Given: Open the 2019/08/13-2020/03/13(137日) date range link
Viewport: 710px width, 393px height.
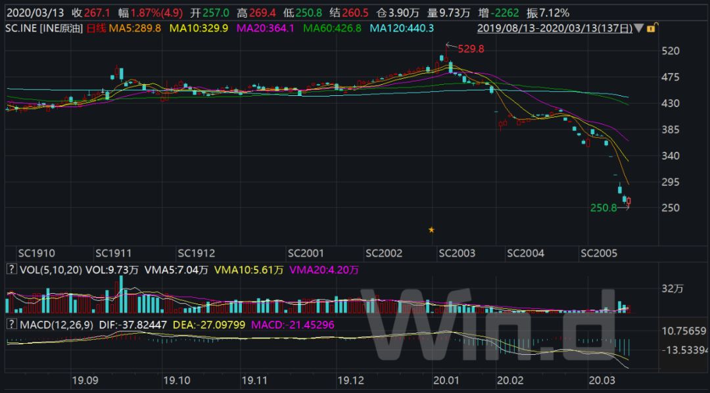Looking at the screenshot, I should pyautogui.click(x=555, y=28).
